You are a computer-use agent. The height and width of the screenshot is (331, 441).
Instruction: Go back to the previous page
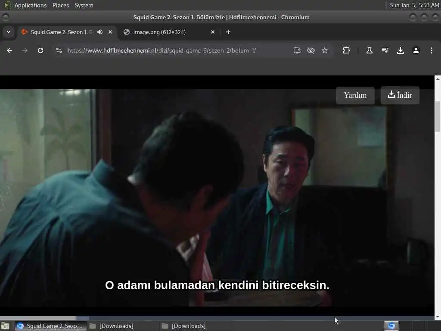coord(9,50)
